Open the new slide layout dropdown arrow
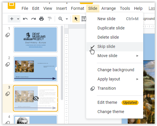Viewport: 157px width, 126px height. point(18,19)
